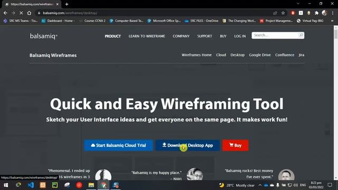Click Download Desktop App button

click(x=187, y=146)
